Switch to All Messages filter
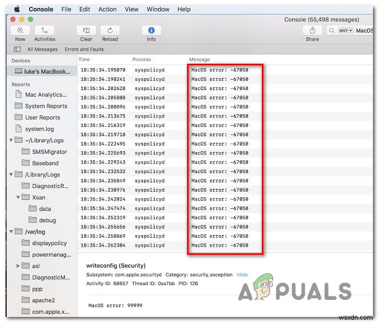The image size is (379, 323). [x=42, y=49]
